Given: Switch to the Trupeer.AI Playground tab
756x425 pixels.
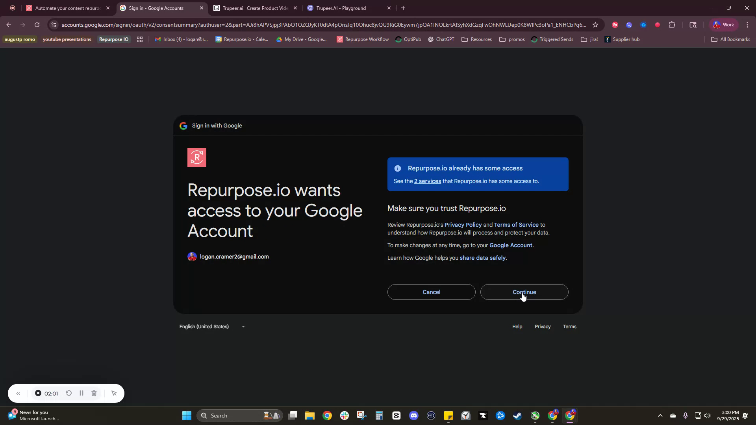Looking at the screenshot, I should 343,8.
